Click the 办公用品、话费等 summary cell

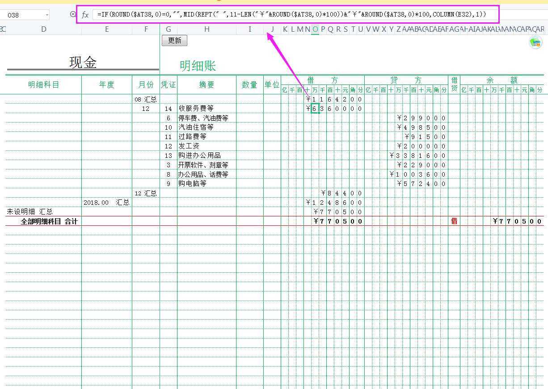point(207,174)
